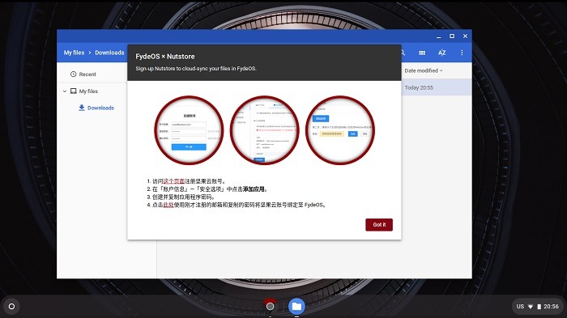Select the third circular tutorial thumbnail

(340, 130)
